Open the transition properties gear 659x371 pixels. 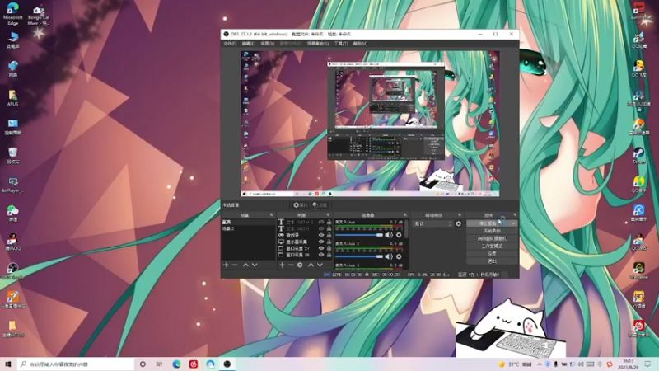(x=459, y=223)
